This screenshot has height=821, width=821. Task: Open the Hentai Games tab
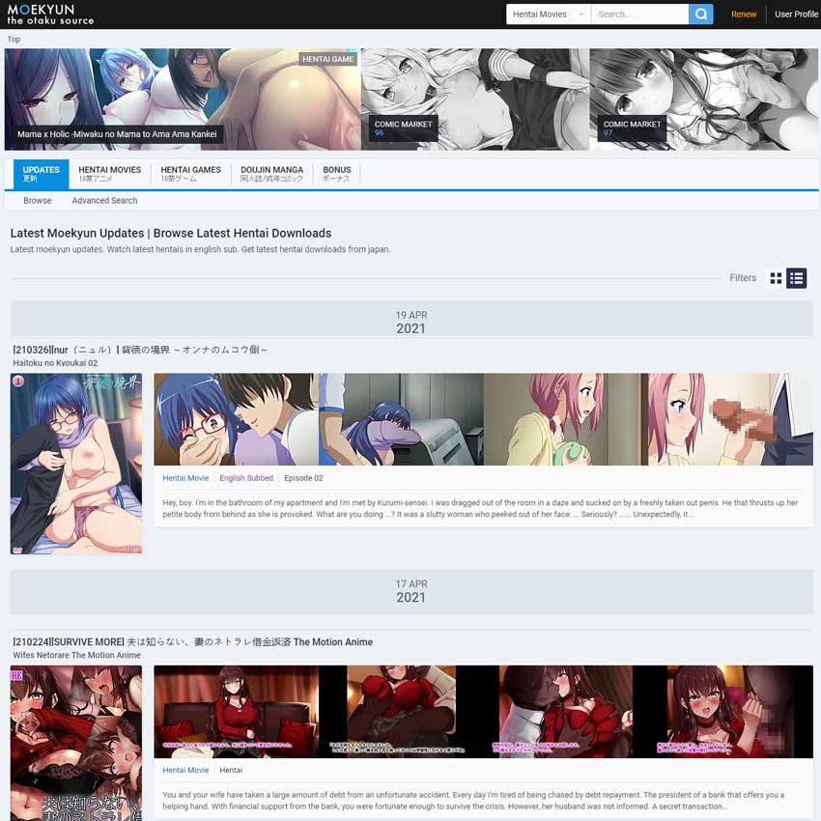[190, 174]
